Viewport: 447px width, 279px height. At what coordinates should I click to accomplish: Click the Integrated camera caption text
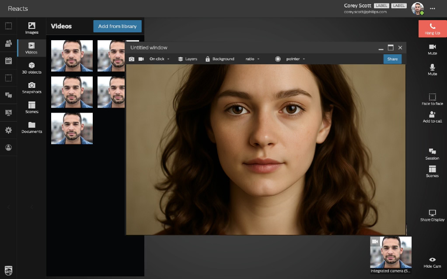[390, 271]
